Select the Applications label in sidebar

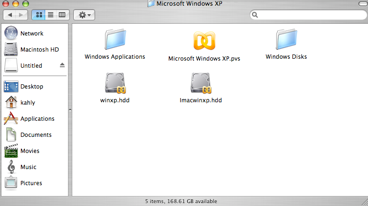point(37,119)
